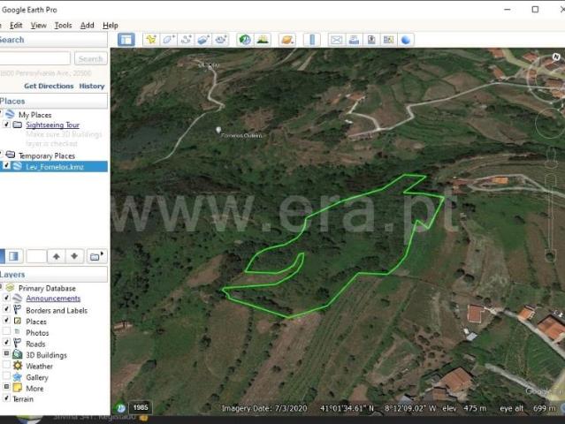Screen dimensions: 565x424
Task: Toggle the Announcements layer checkbox
Action: [x=6, y=298]
